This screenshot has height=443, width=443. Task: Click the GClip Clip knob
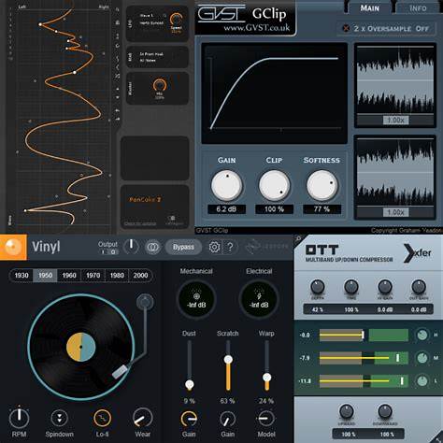[x=274, y=185]
